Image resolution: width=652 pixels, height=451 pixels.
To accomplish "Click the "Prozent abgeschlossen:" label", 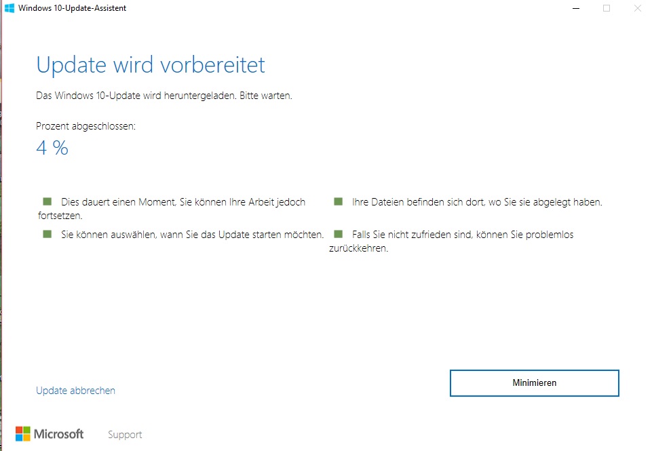I will pyautogui.click(x=86, y=126).
